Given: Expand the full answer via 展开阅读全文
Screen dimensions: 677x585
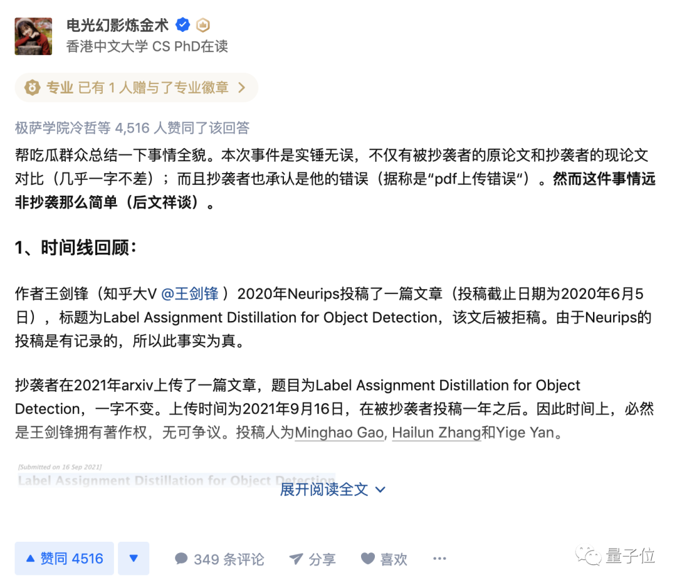Looking at the screenshot, I should pyautogui.click(x=324, y=490).
